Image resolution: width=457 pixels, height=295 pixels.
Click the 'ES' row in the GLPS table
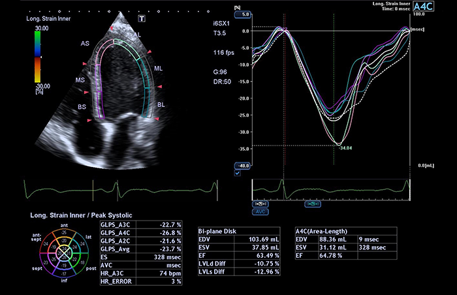[141, 257]
